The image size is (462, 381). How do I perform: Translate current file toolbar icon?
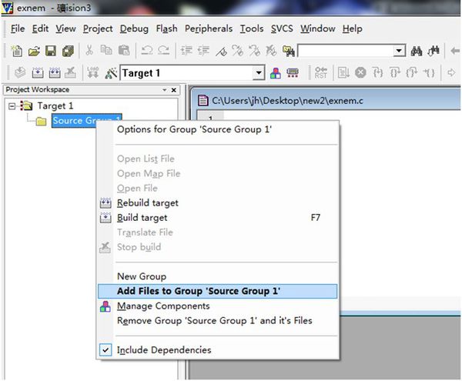coord(20,72)
